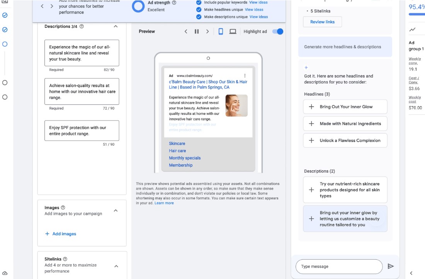425x279 pixels.
Task: Toggle the 'Make descriptions unique' check
Action: (199, 17)
